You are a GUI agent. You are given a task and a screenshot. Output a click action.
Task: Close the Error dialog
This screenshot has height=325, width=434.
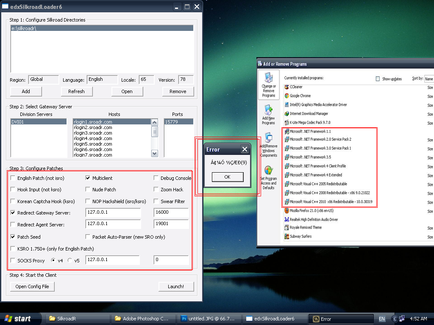(x=245, y=149)
